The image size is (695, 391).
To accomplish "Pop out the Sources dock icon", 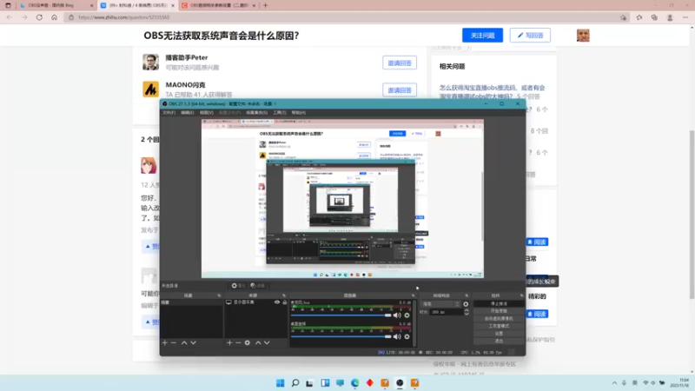I will click(284, 295).
